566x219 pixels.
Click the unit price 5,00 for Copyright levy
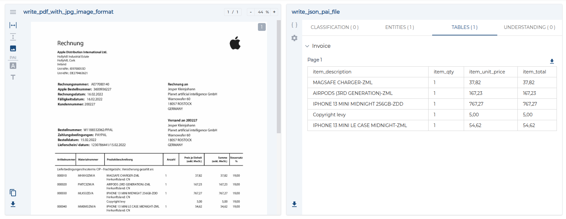click(x=491, y=115)
